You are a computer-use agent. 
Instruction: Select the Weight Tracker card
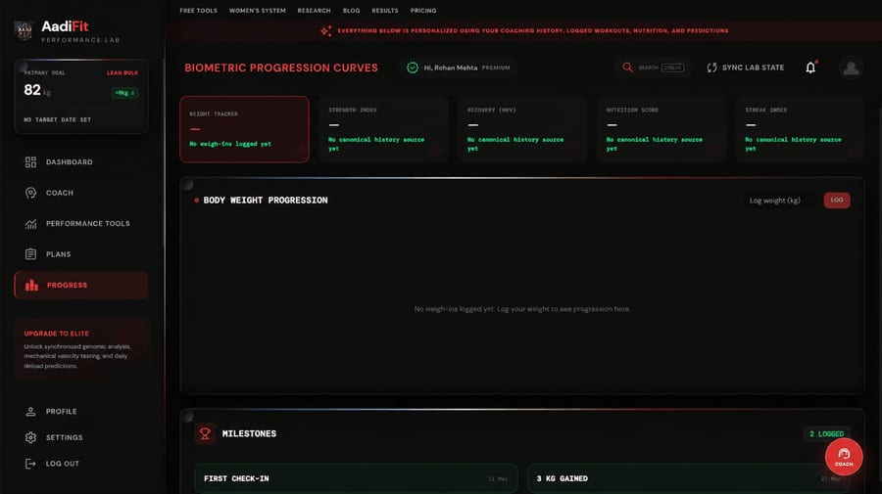click(x=244, y=129)
